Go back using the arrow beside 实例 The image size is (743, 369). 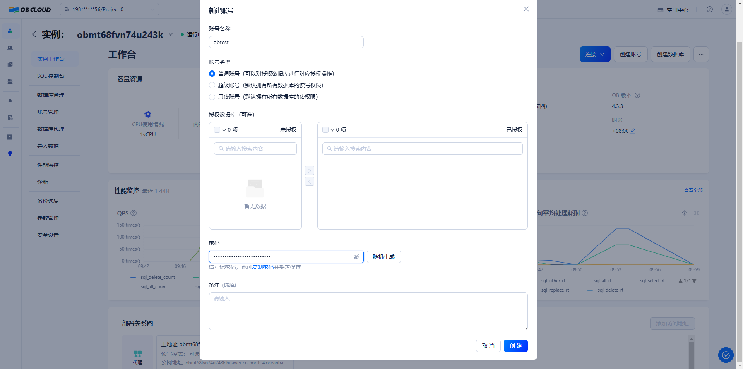point(35,34)
